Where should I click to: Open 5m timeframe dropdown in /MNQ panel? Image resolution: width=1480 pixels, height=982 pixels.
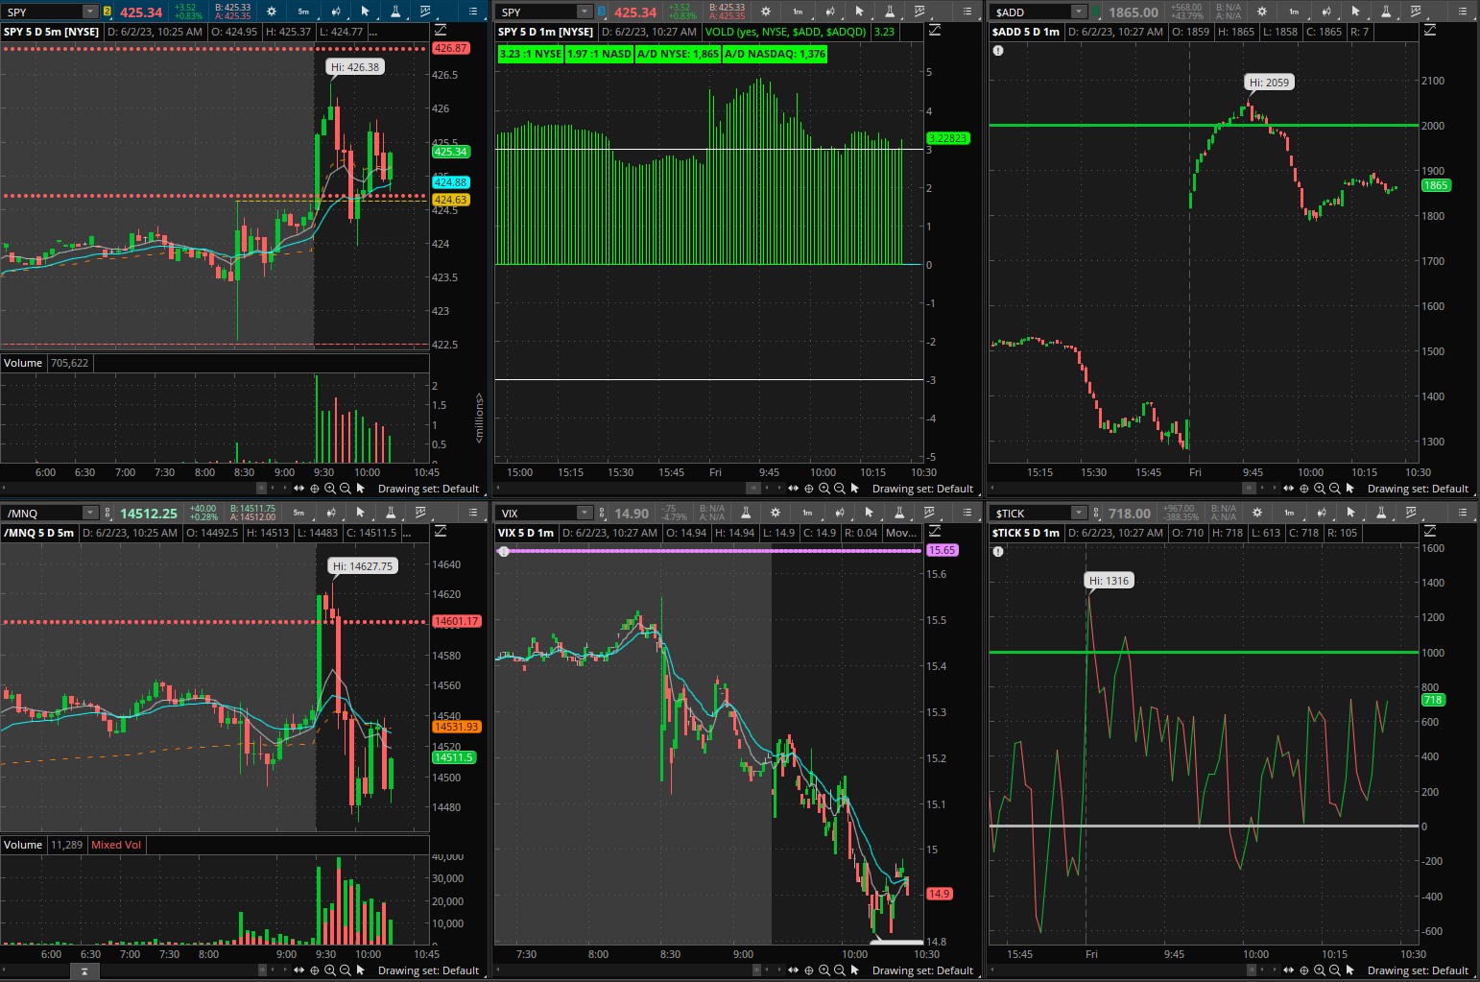pos(298,513)
